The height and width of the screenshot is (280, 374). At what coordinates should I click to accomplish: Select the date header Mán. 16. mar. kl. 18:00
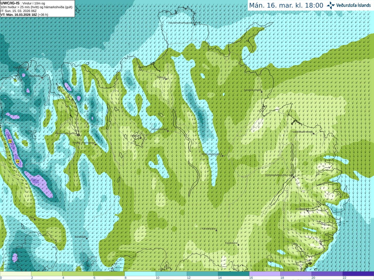pyautogui.click(x=286, y=5)
